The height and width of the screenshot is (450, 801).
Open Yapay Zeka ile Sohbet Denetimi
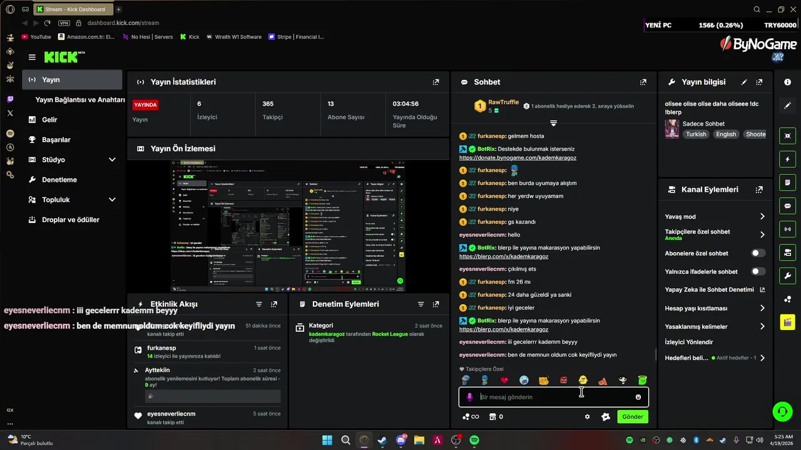coord(715,289)
